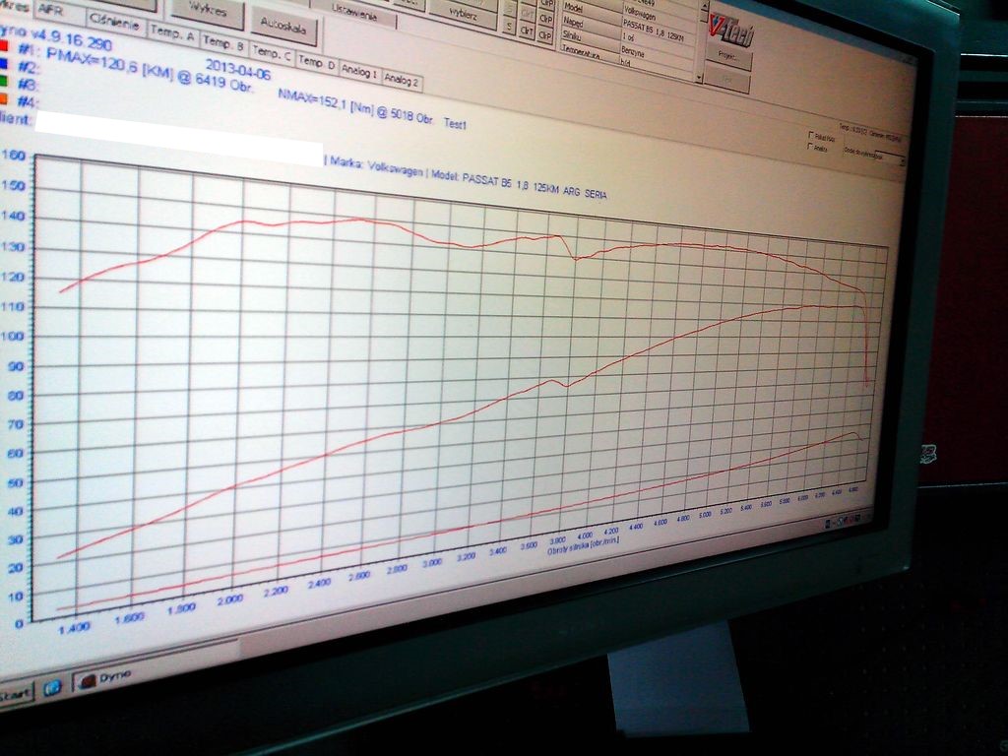
Task: Click the quick launch icon beside Start
Action: (x=52, y=686)
